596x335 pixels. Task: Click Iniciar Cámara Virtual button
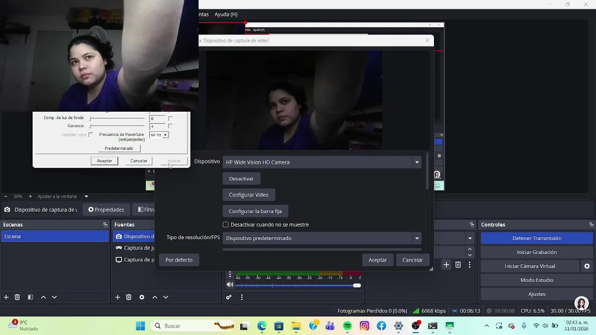pyautogui.click(x=529, y=266)
